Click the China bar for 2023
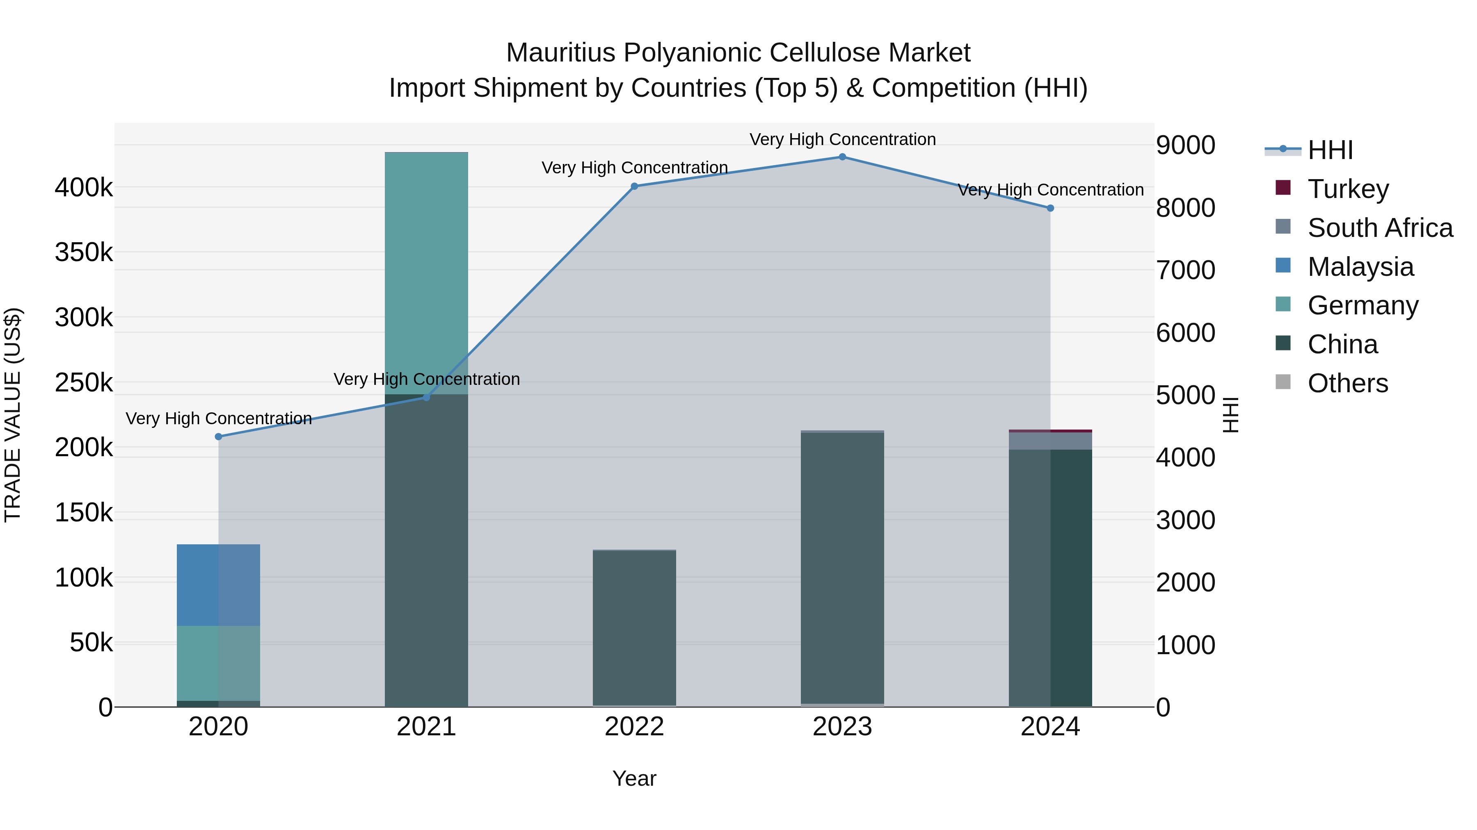The height and width of the screenshot is (830, 1477). 842,568
